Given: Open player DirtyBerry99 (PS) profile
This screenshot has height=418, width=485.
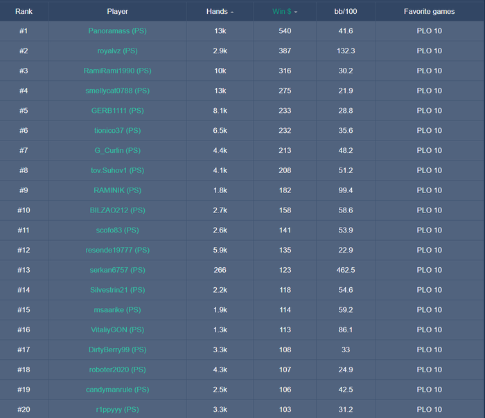Looking at the screenshot, I should (x=118, y=349).
